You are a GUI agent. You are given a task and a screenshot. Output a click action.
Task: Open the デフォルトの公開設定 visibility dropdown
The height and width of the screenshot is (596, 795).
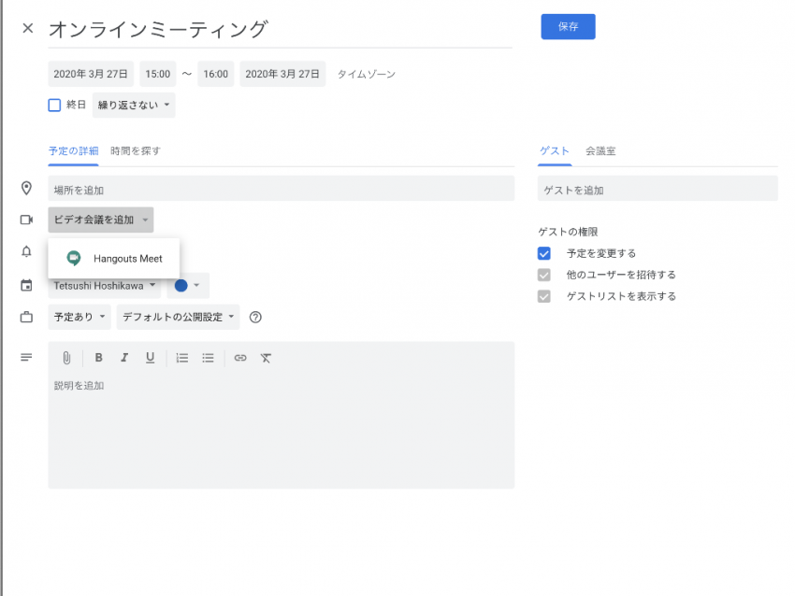[x=178, y=317]
